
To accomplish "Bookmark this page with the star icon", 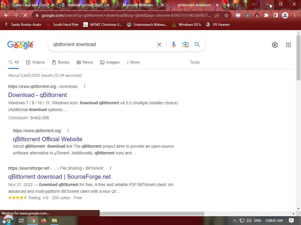I will (x=226, y=15).
